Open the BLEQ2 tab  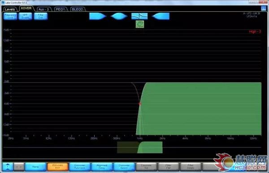78,9
